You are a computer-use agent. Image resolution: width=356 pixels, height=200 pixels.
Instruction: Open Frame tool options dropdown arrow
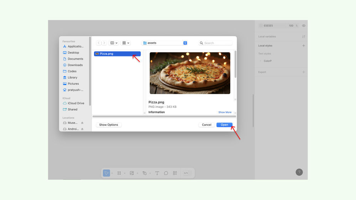click(x=125, y=173)
